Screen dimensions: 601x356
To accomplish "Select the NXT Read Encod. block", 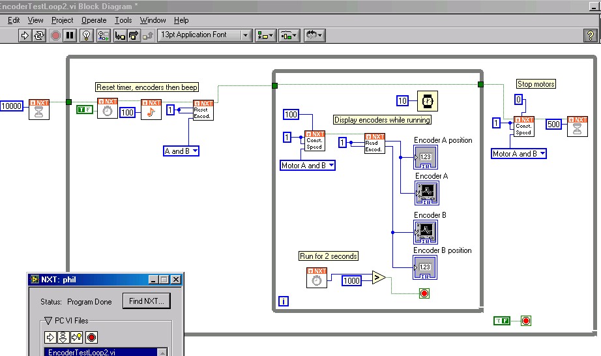I will (x=374, y=143).
